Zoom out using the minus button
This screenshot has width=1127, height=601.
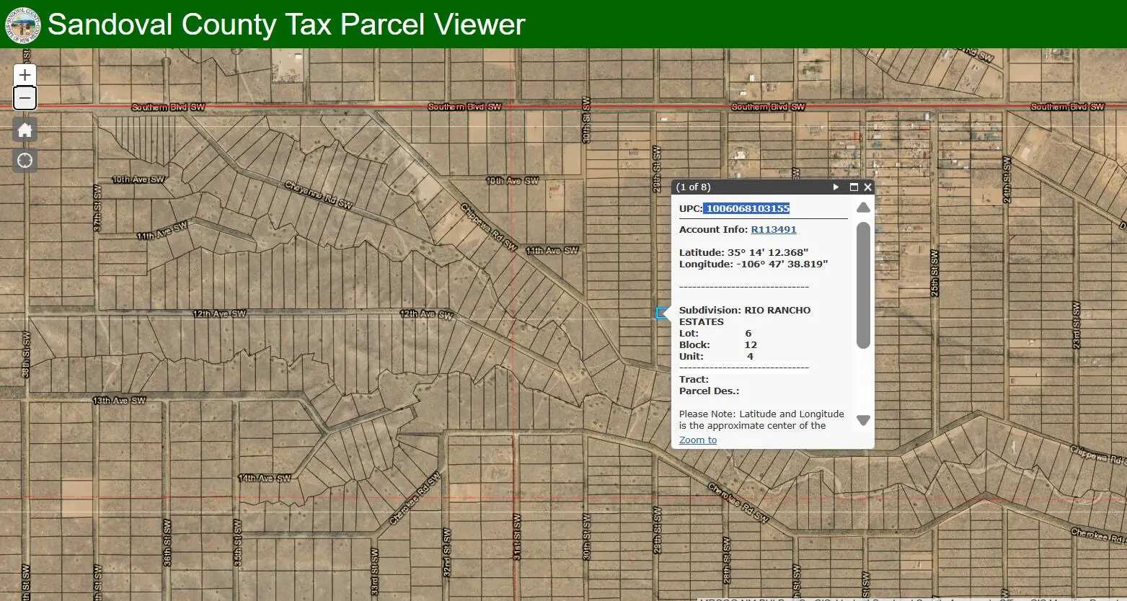tap(25, 98)
